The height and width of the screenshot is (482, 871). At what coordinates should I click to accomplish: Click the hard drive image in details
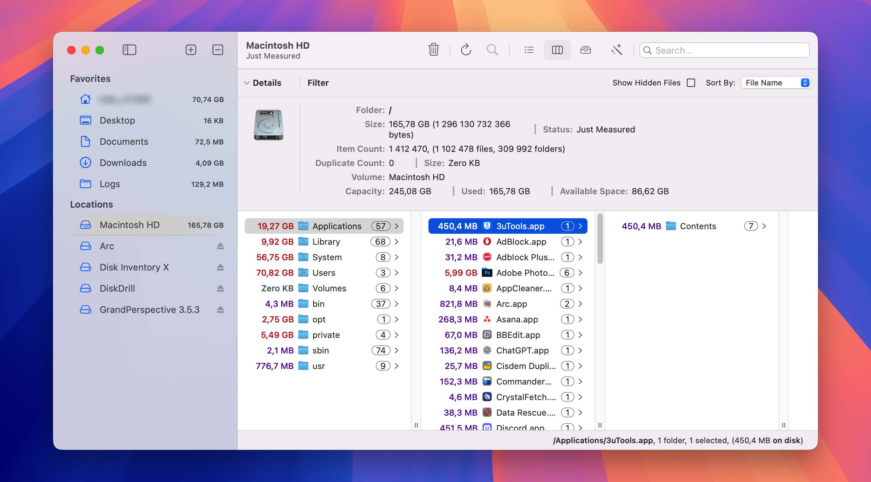[269, 125]
